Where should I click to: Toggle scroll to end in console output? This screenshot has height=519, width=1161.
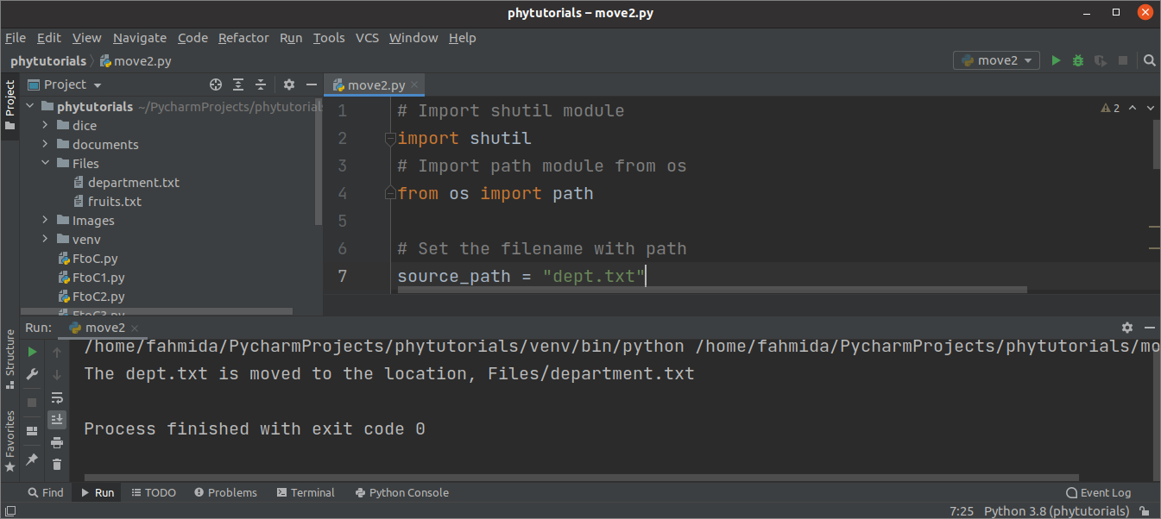pyautogui.click(x=57, y=420)
